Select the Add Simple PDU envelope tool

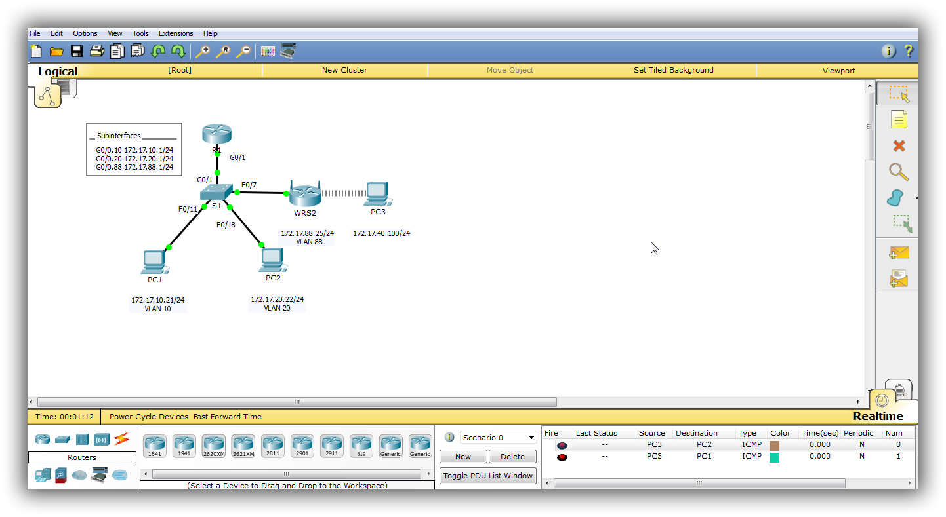point(898,252)
